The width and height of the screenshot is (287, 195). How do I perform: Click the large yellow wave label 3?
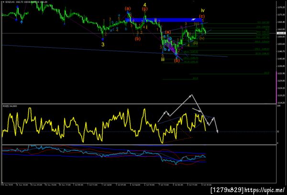click(103, 44)
